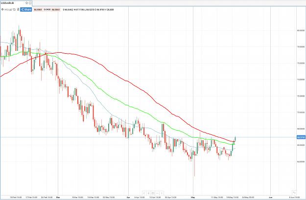Image resolution: width=306 pixels, height=200 pixels.
Task: Click the 'May' label on time axis
Action: pyautogui.click(x=193, y=198)
